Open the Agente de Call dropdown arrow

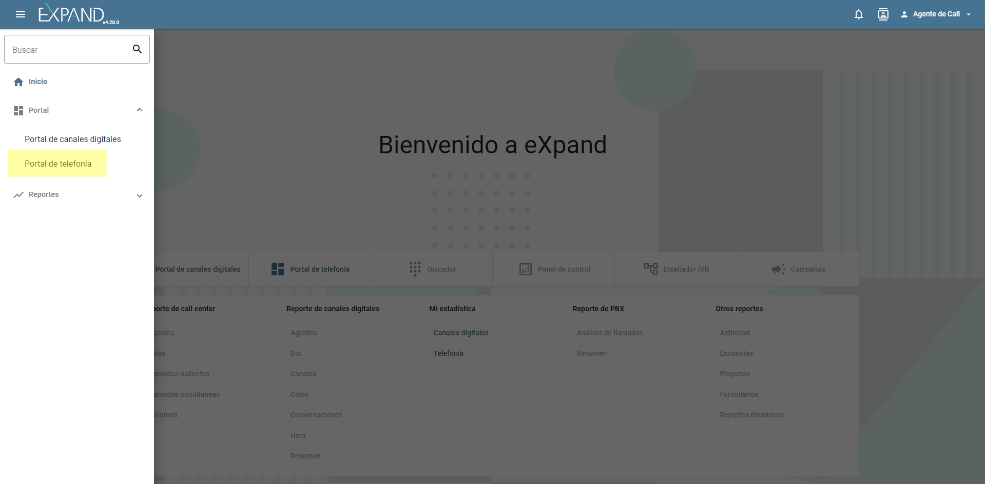[969, 14]
